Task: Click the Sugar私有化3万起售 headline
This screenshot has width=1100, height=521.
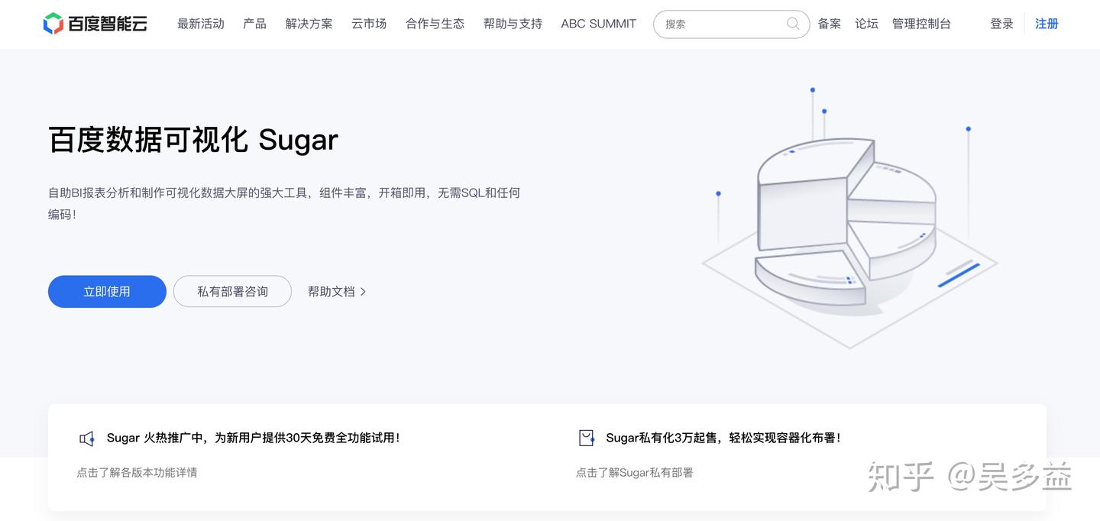Action: tap(723, 438)
